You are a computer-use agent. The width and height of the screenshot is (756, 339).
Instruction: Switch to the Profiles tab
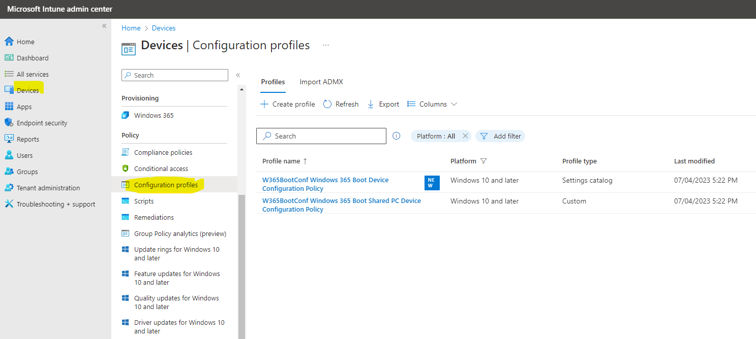(273, 82)
